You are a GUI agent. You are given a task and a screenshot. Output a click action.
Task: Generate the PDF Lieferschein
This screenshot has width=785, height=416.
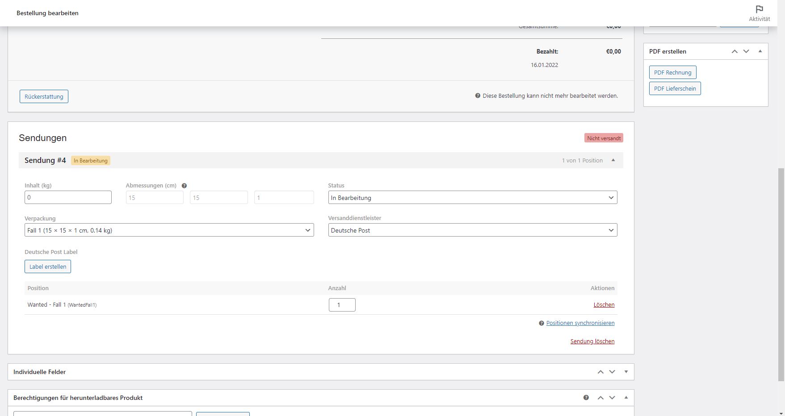tap(675, 88)
